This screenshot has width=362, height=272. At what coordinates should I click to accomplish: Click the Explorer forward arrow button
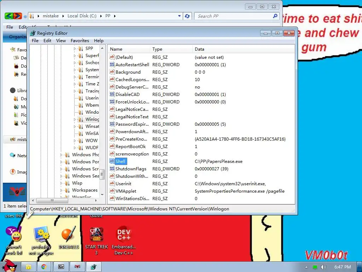[18, 16]
